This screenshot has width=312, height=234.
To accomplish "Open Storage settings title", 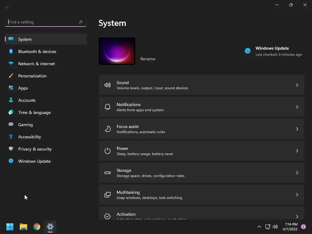I will coord(124,170).
